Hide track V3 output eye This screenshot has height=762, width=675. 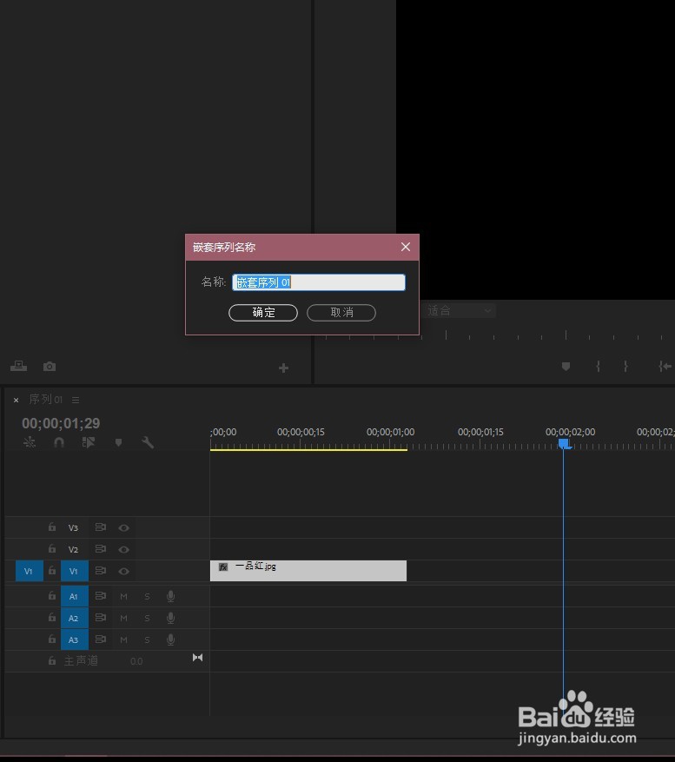click(x=124, y=527)
